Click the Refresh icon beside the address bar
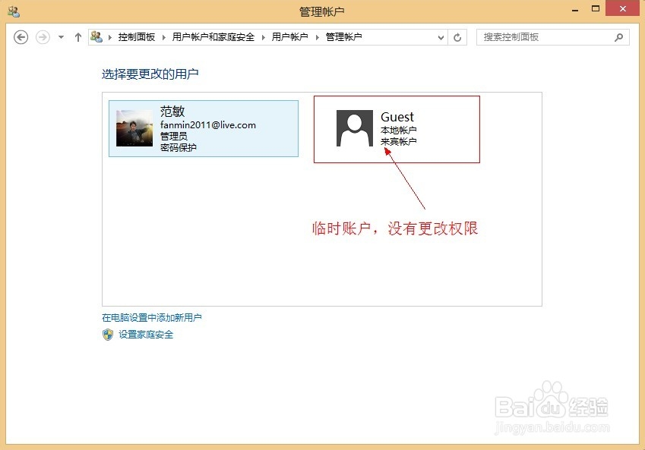This screenshot has height=450, width=645. tap(456, 36)
